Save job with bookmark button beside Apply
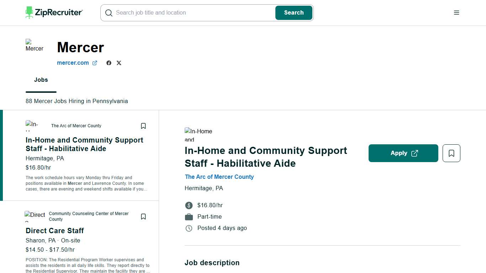Viewport: 486px width, 273px height. tap(451, 153)
